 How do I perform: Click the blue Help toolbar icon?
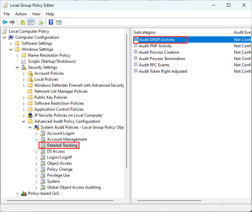pos(51,22)
